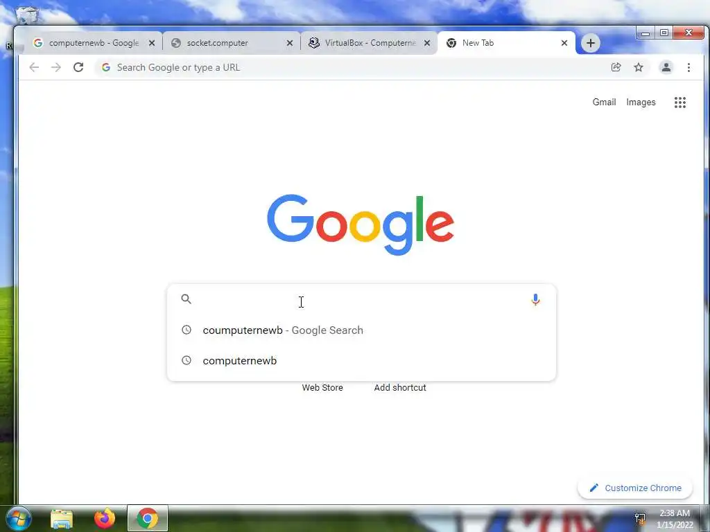Start voice search with the microphone
The height and width of the screenshot is (532, 710).
pyautogui.click(x=535, y=299)
